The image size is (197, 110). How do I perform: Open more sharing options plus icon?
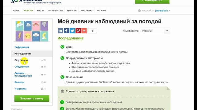[x=84, y=31]
